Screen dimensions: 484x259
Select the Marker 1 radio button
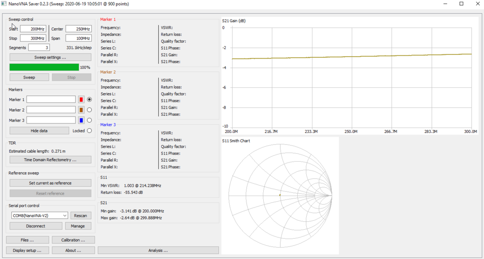pos(89,99)
